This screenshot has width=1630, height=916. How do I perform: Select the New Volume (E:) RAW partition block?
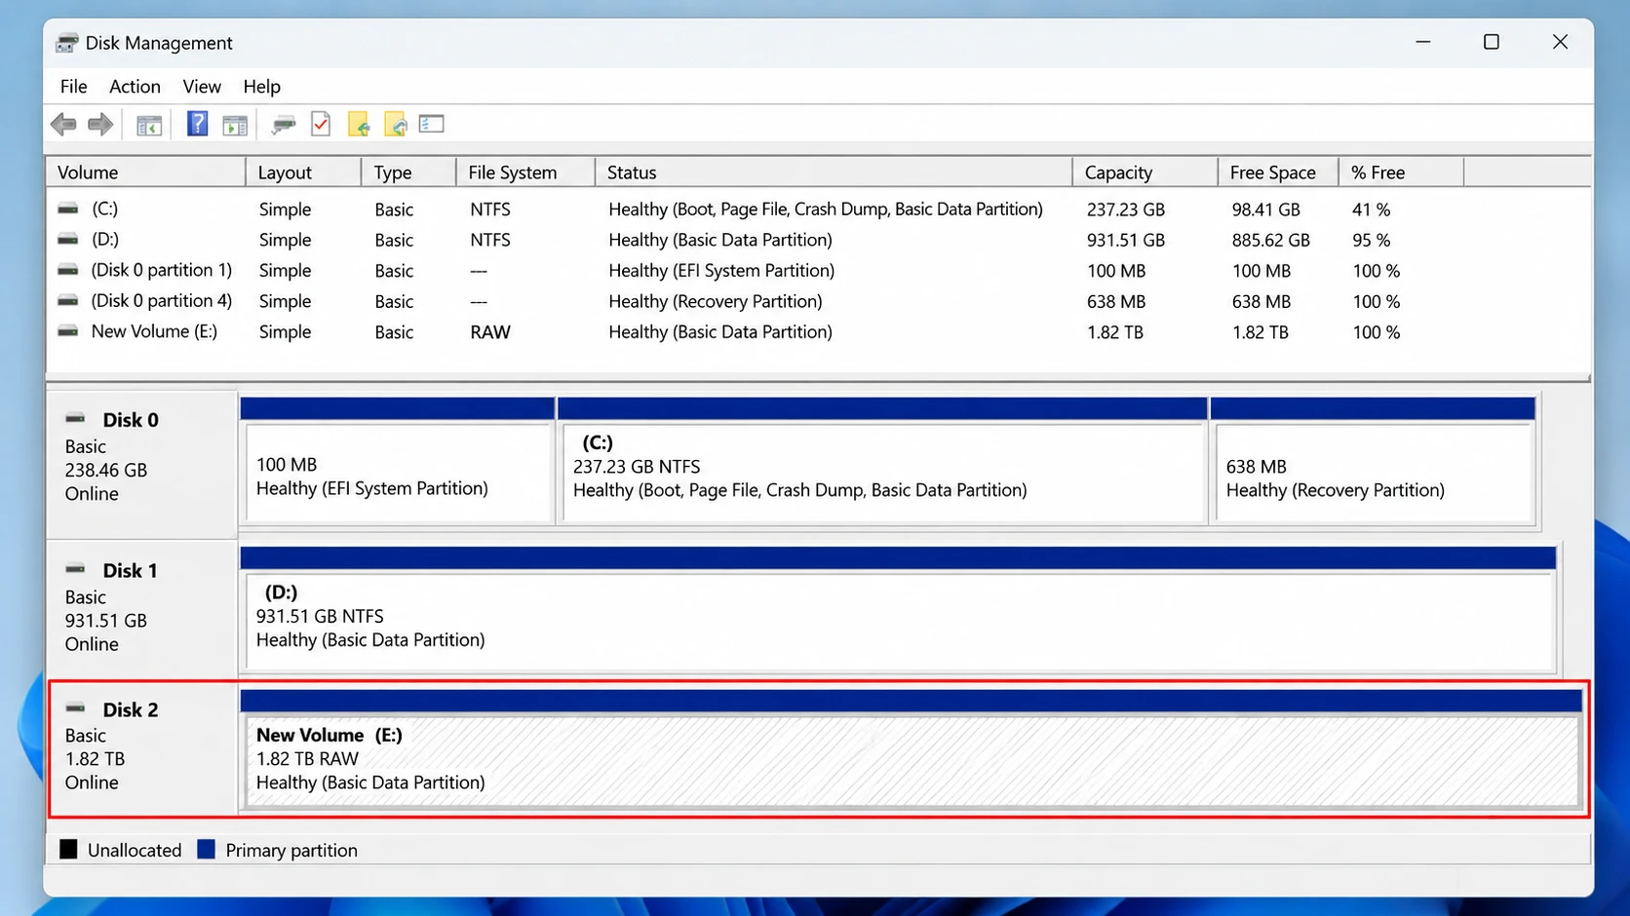point(911,749)
